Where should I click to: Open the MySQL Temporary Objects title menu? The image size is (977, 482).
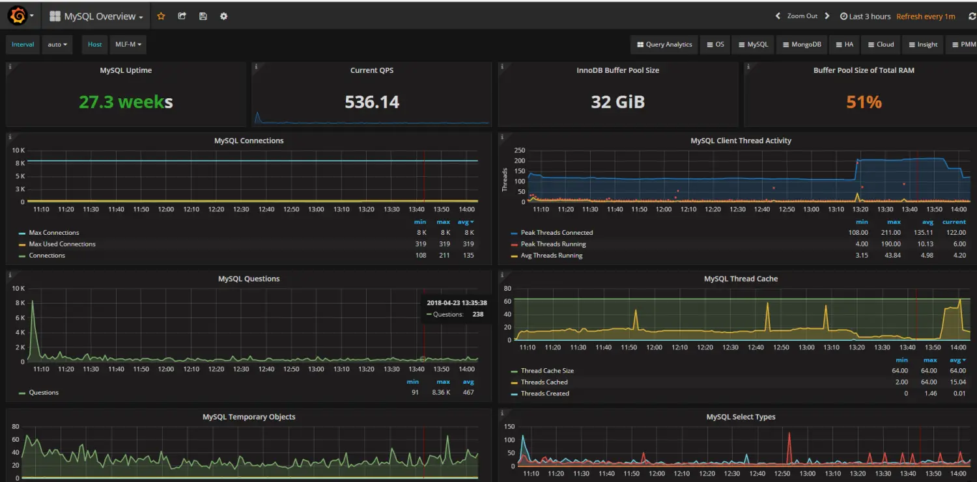pyautogui.click(x=249, y=417)
